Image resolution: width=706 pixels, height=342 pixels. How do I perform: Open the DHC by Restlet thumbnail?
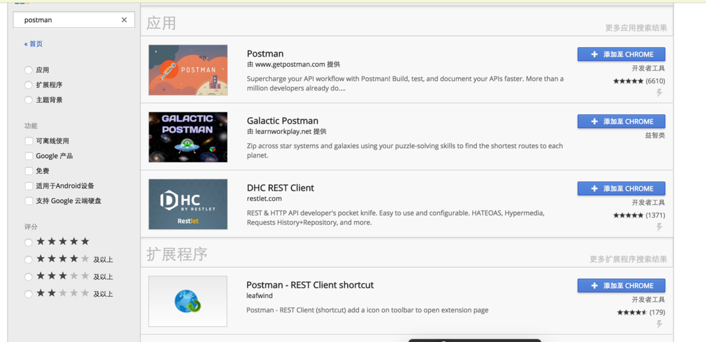[x=188, y=204]
